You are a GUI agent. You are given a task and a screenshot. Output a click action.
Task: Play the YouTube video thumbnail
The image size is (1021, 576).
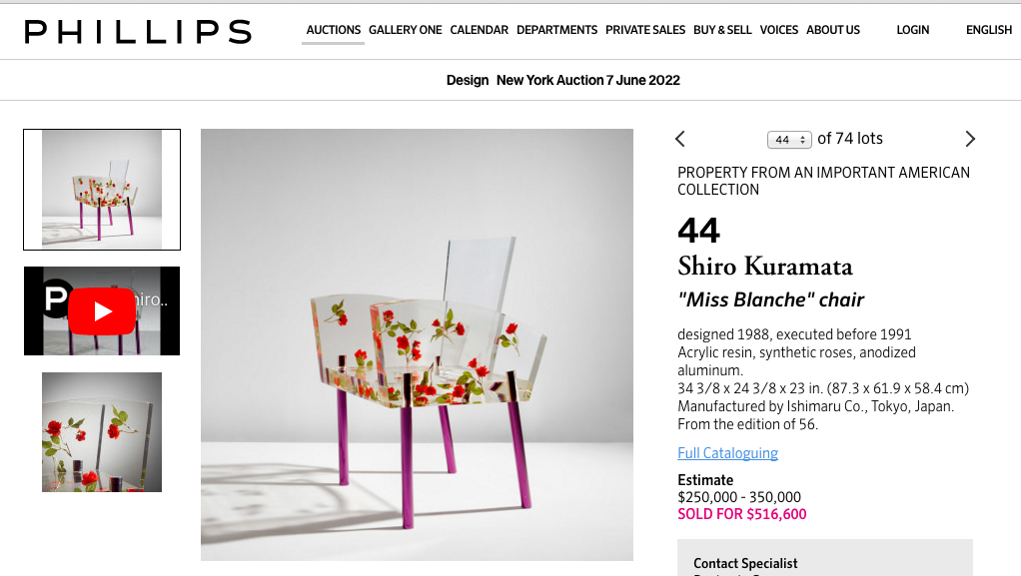pos(102,311)
